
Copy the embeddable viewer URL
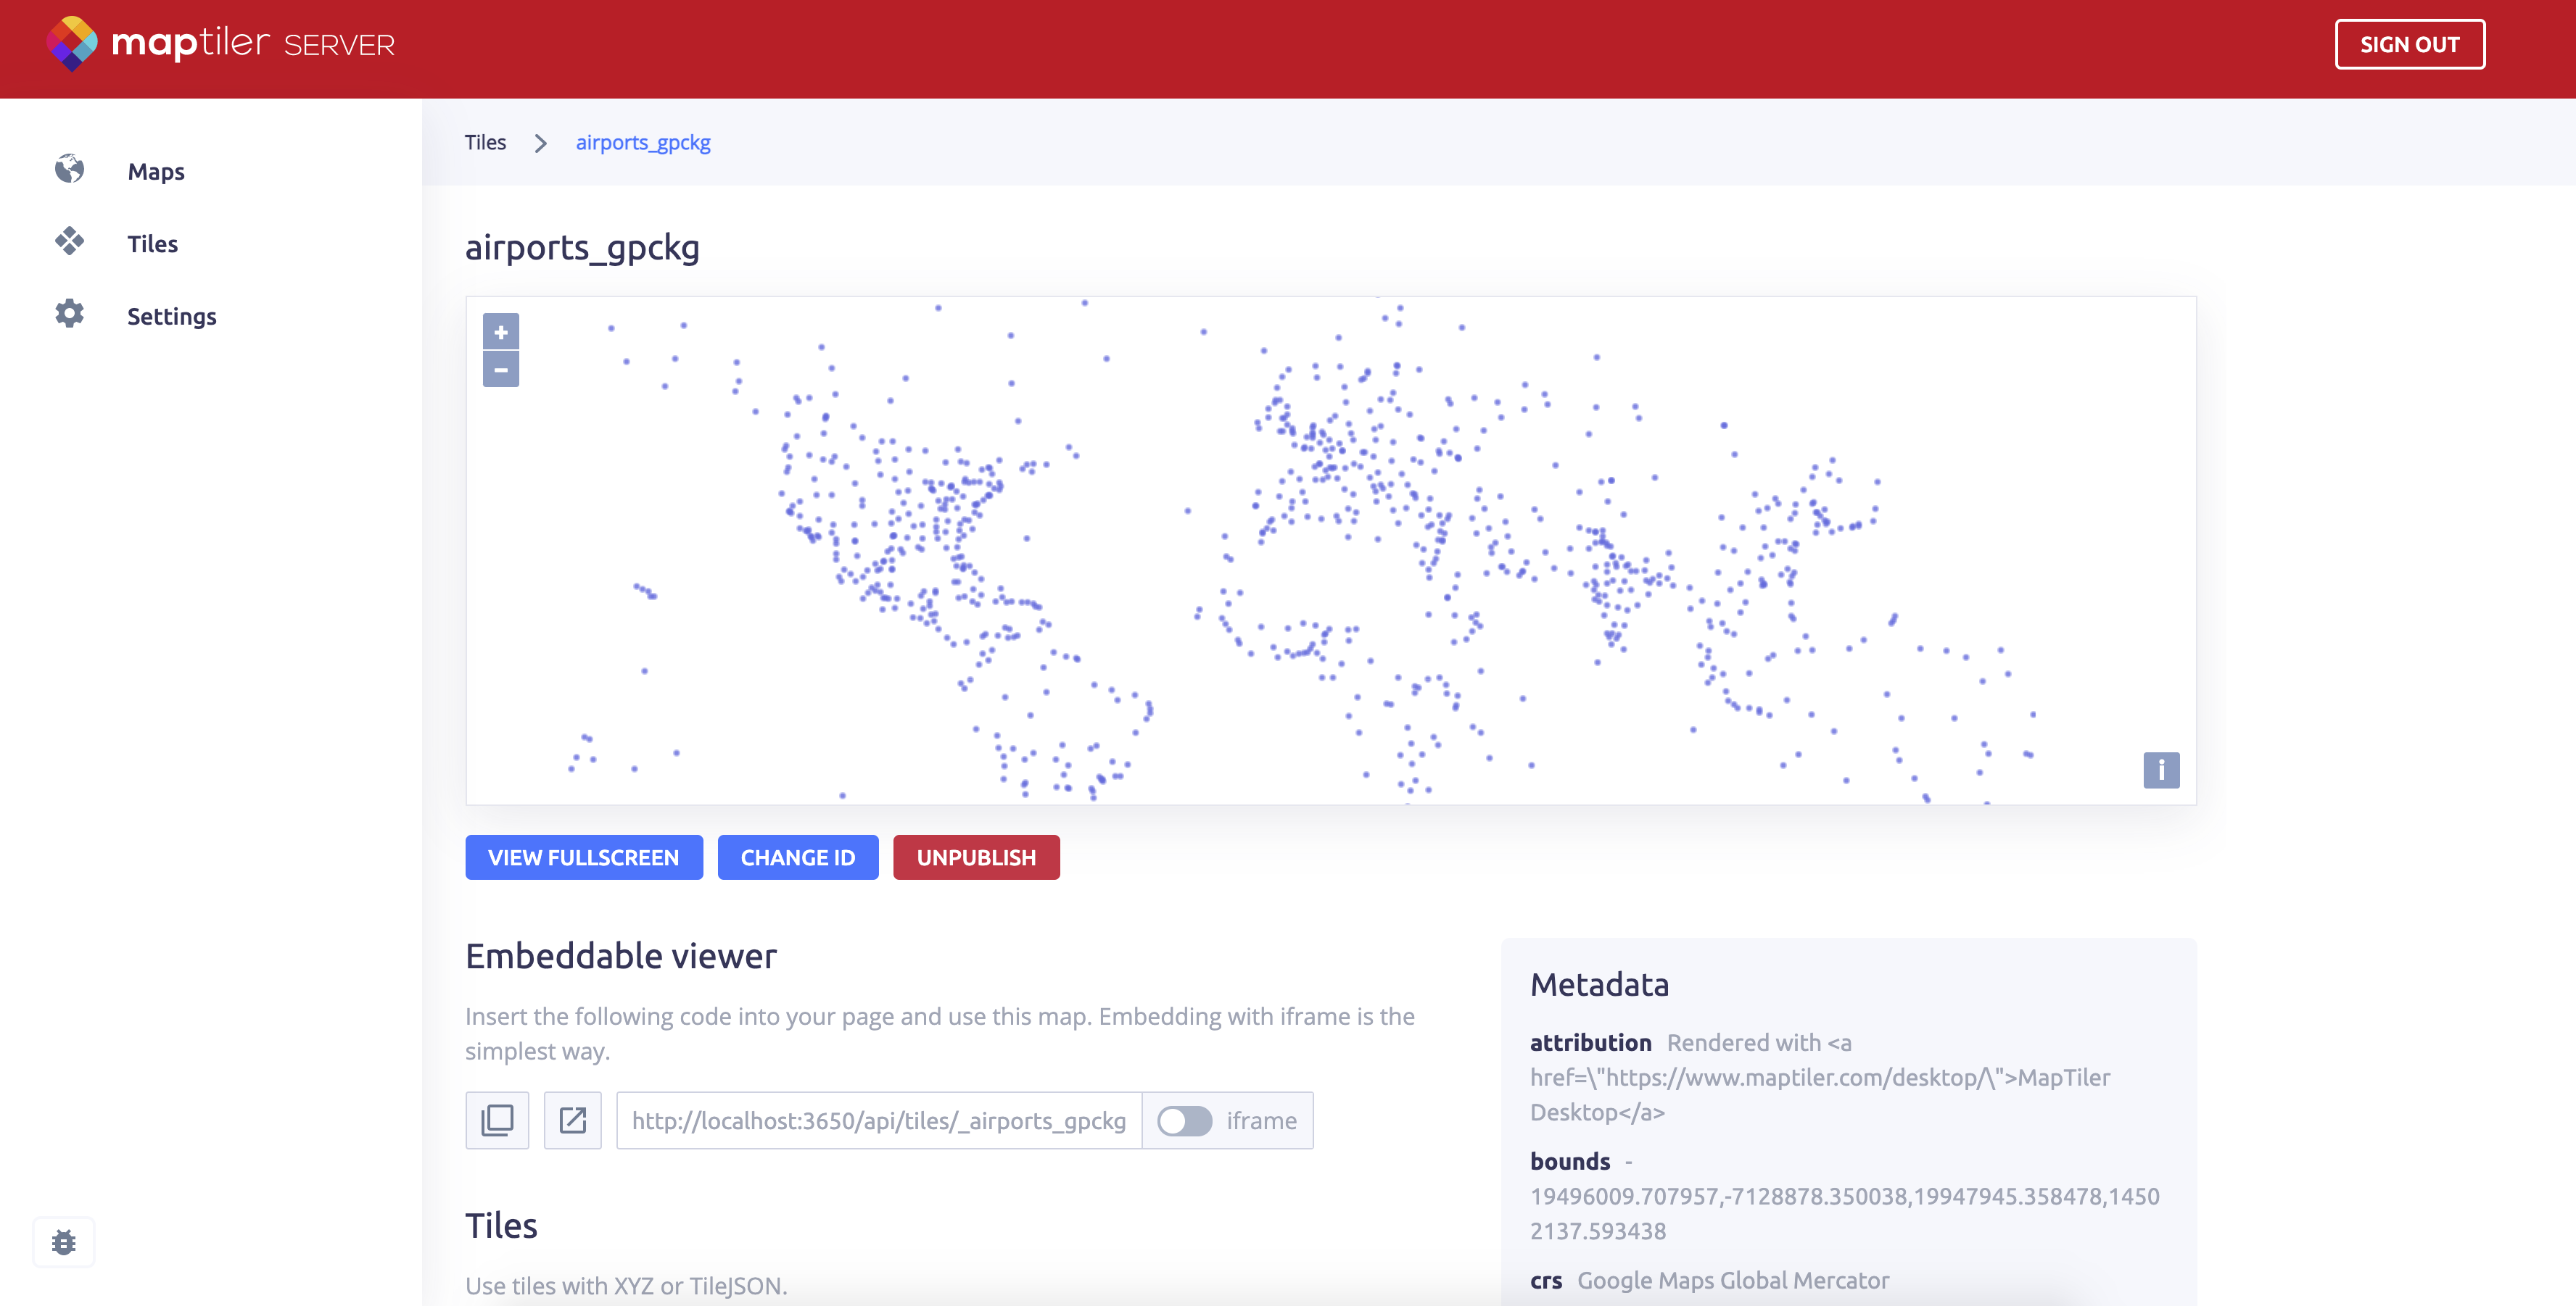[497, 1120]
